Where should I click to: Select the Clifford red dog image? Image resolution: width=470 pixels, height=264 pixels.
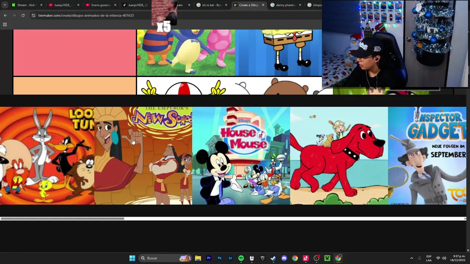point(339,156)
